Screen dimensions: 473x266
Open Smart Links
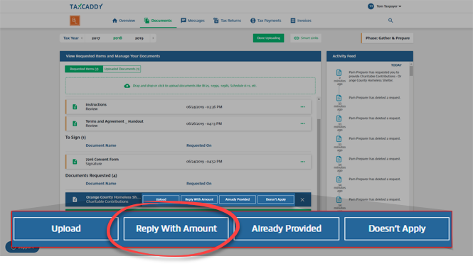306,38
